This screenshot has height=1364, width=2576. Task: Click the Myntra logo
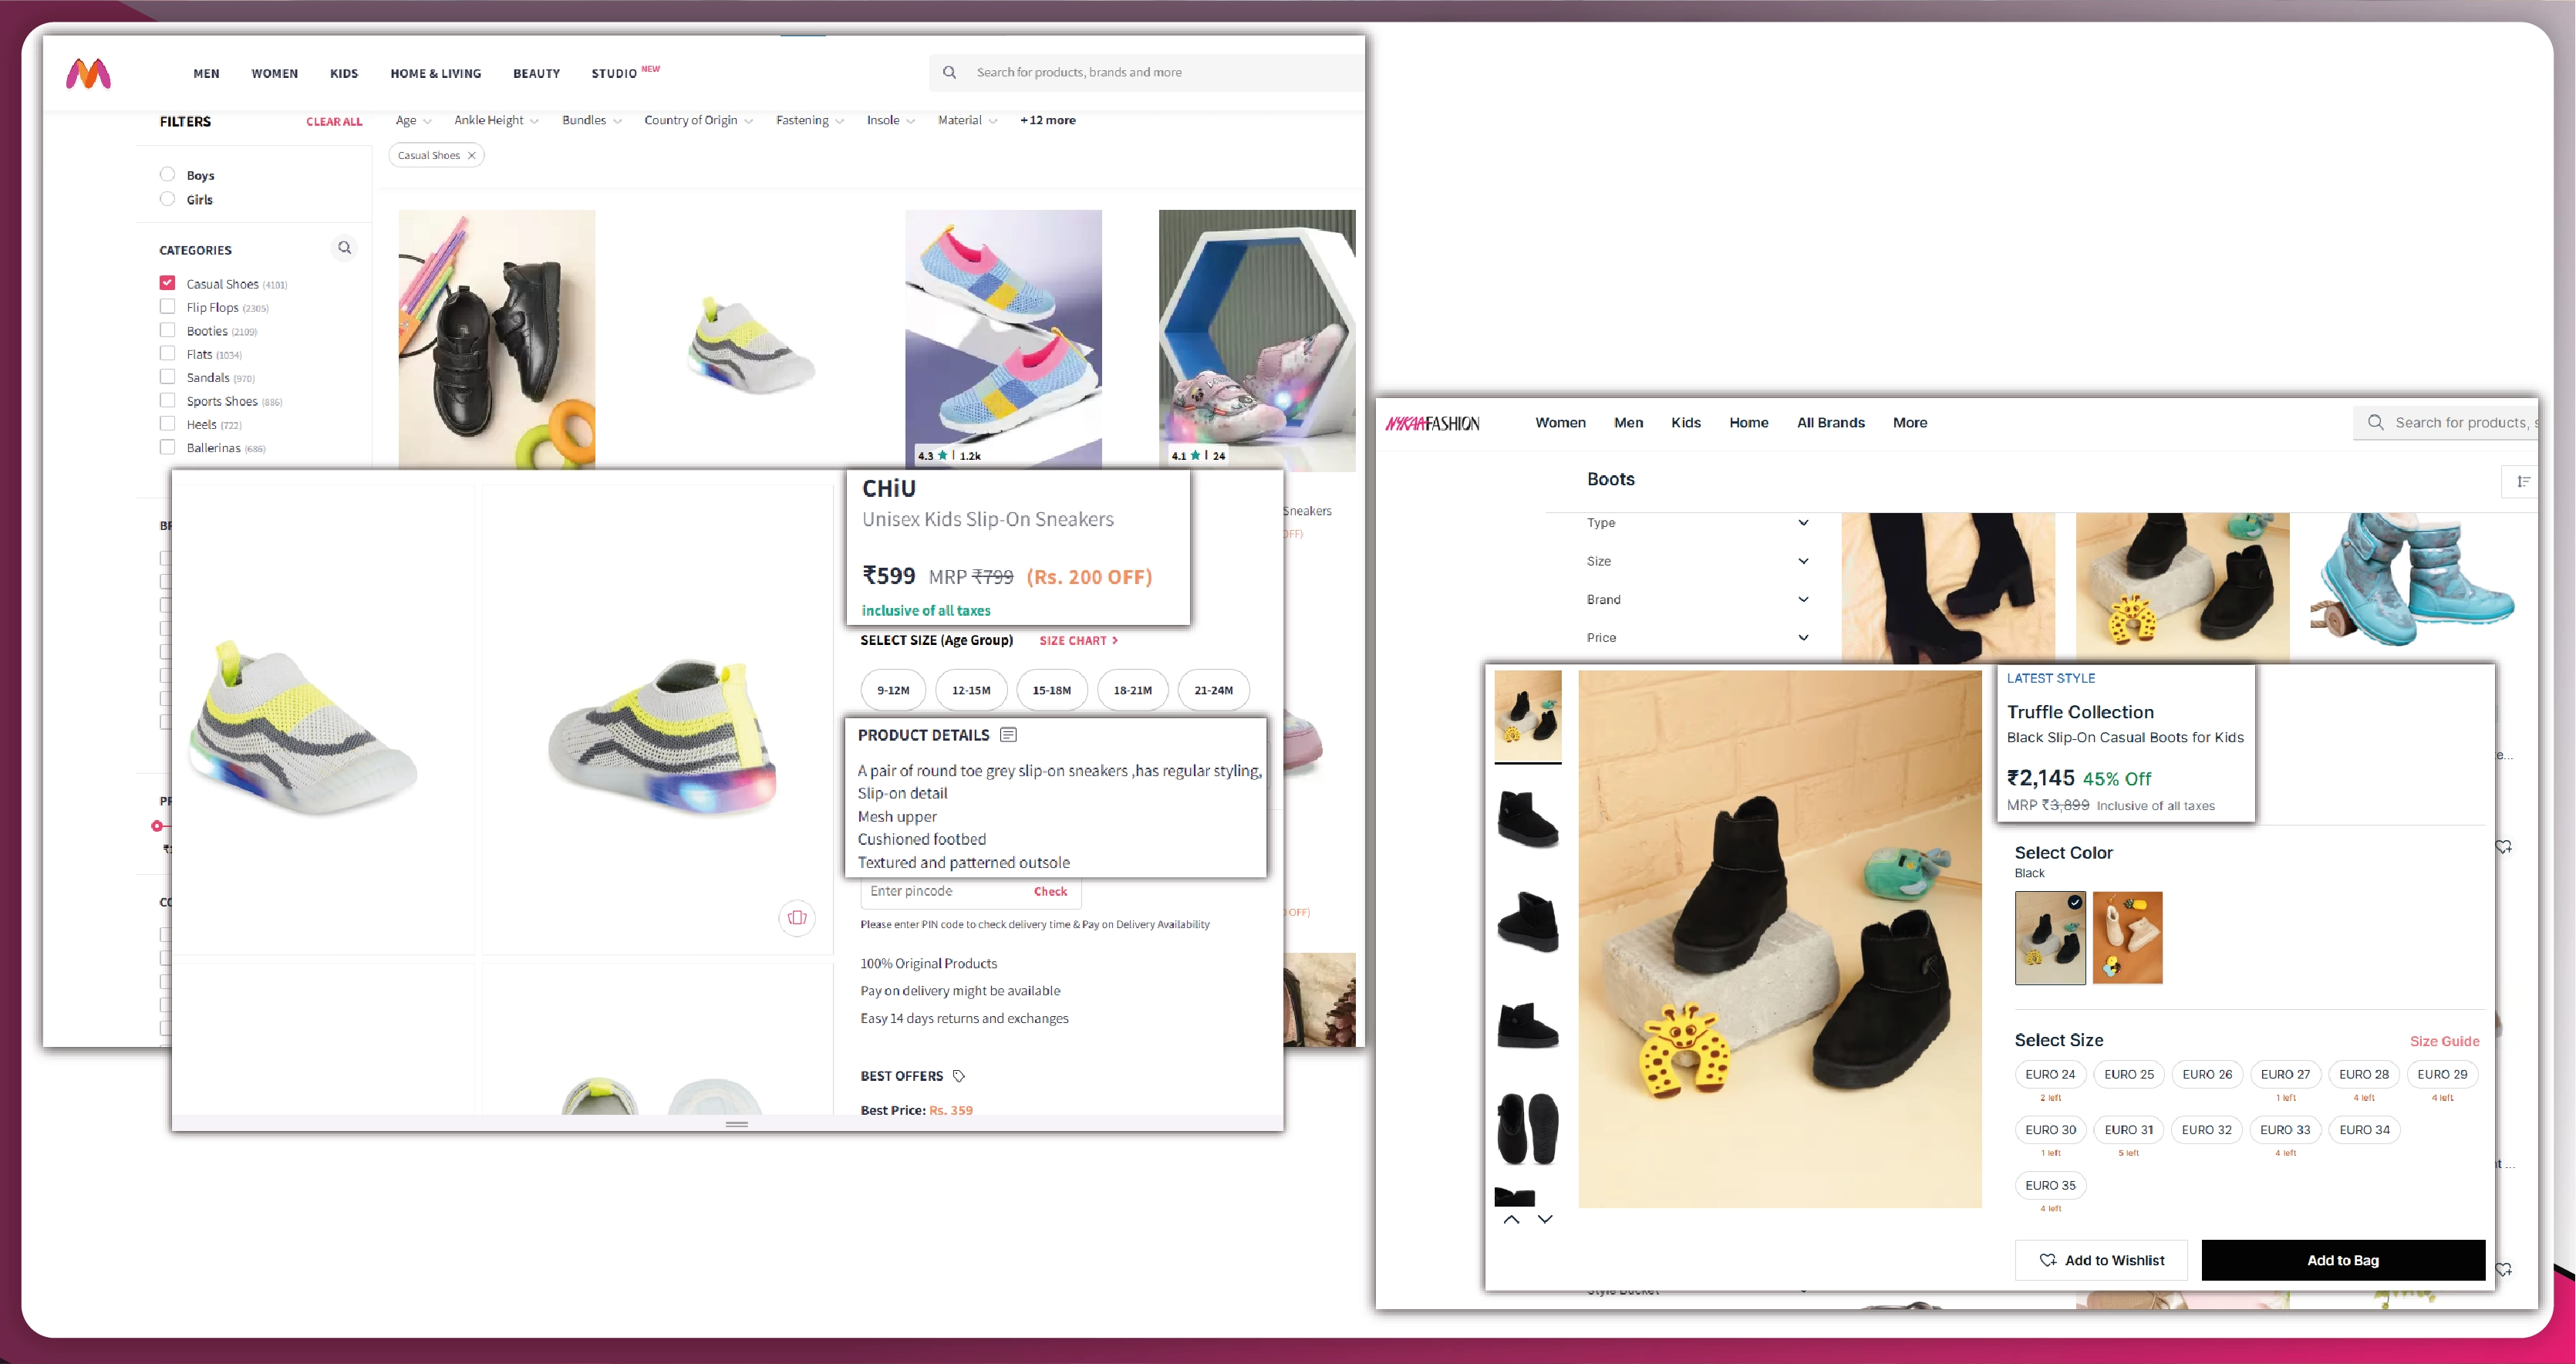[x=88, y=73]
